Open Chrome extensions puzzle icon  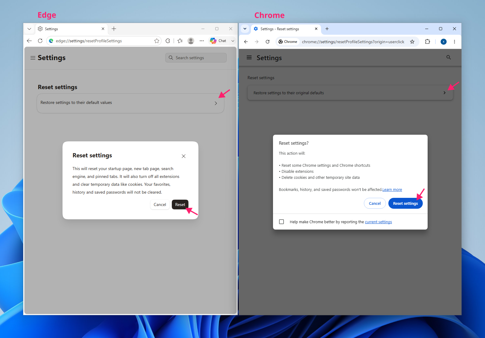(x=428, y=42)
